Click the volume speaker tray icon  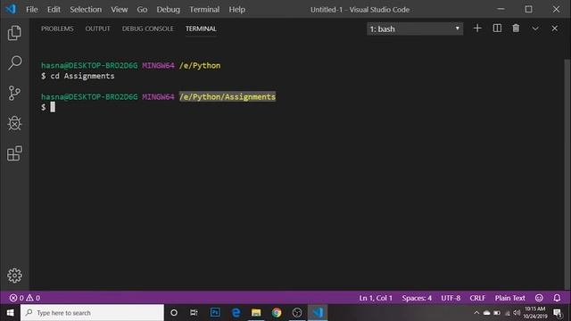point(517,313)
